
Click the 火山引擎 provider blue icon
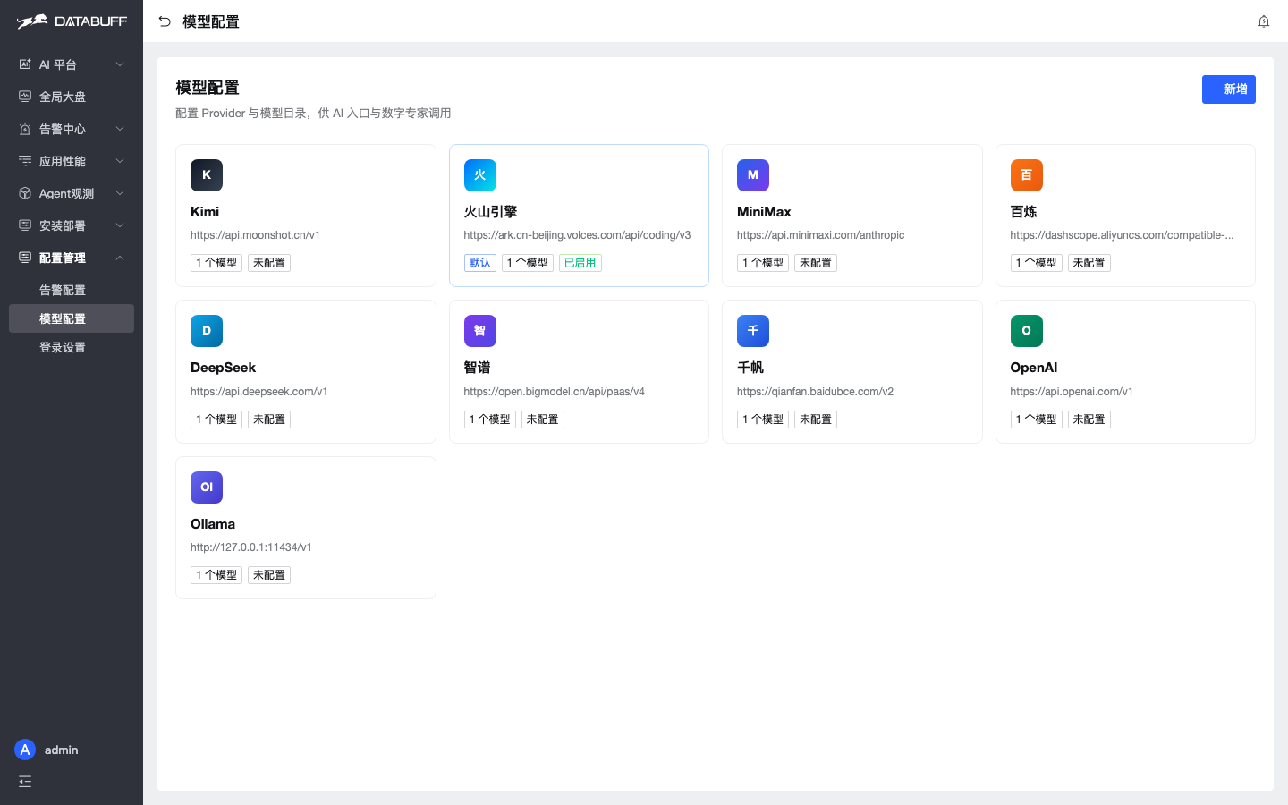click(479, 175)
